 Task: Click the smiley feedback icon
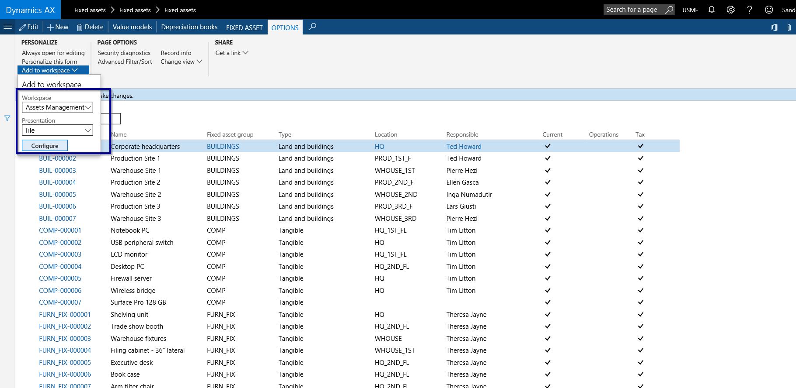pos(768,10)
